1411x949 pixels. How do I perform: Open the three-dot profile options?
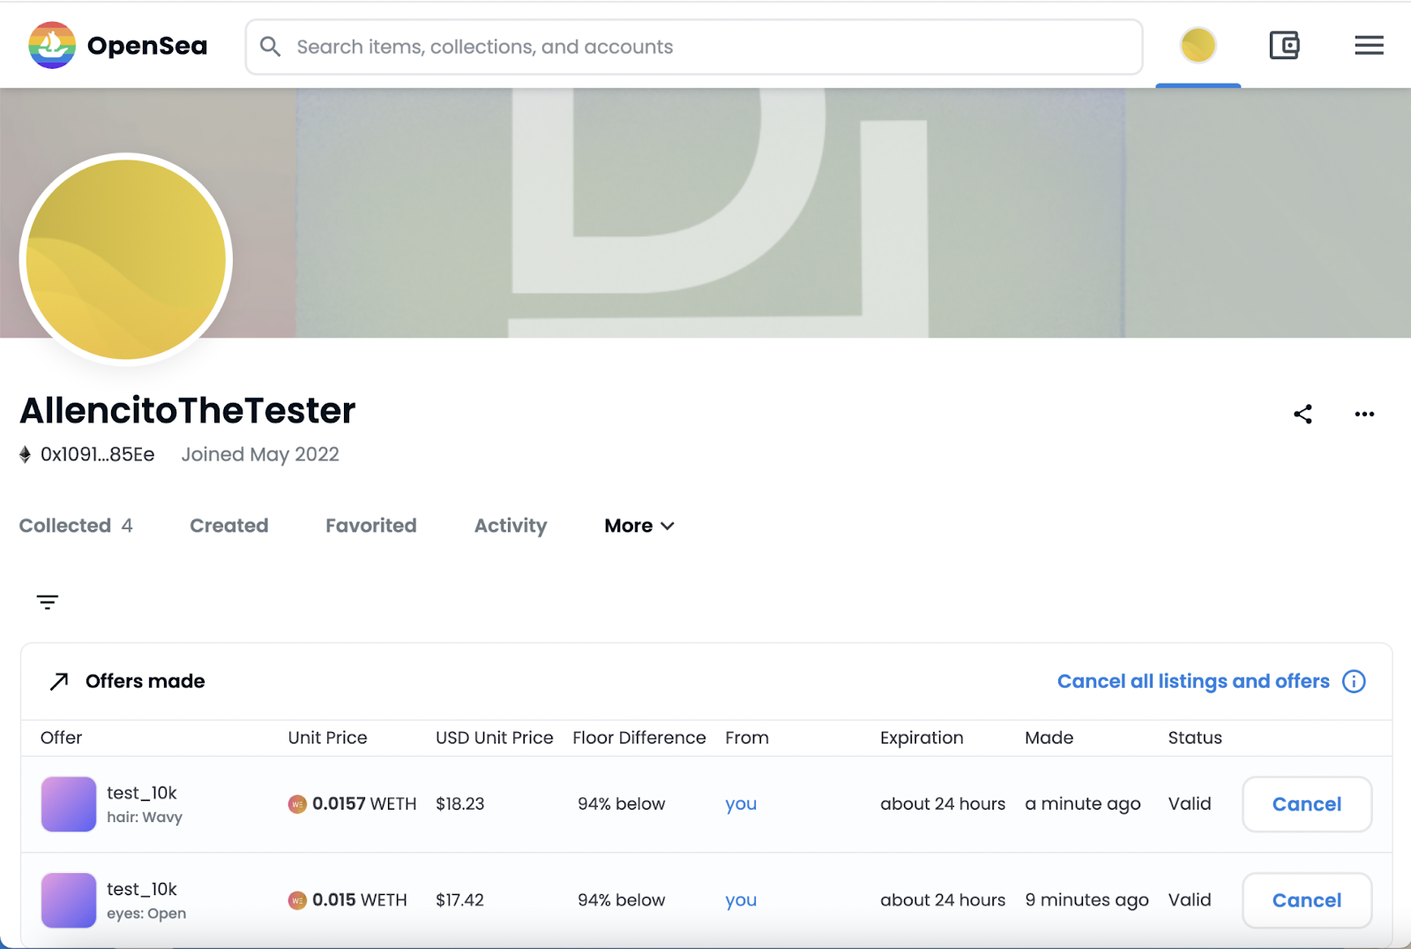pyautogui.click(x=1364, y=415)
